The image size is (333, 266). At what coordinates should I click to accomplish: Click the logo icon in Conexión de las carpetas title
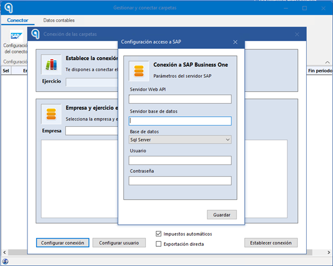tap(36, 34)
